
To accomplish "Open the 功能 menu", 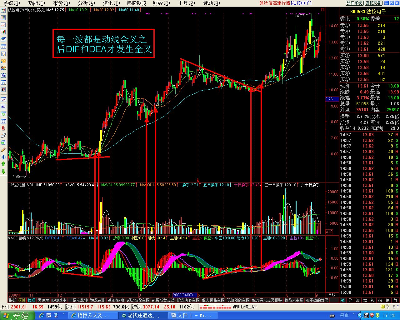I will pos(37,3).
